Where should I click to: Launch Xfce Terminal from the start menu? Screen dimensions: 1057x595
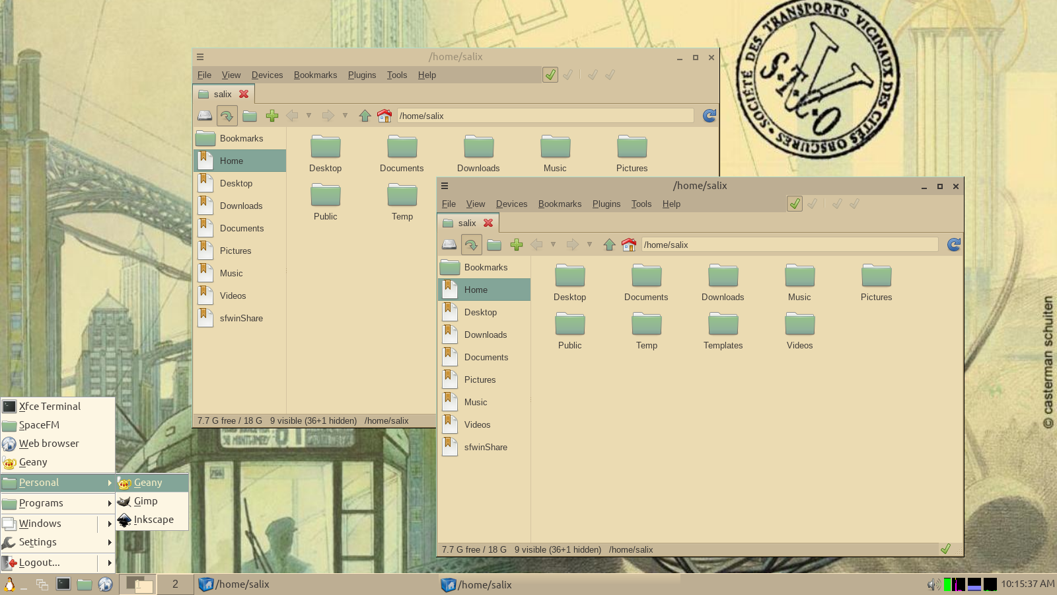[57, 407]
